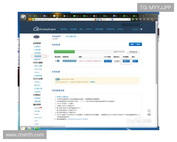177x142 pixels.
Task: Open the 开发者社区 nav menu item
Action: click(x=110, y=29)
